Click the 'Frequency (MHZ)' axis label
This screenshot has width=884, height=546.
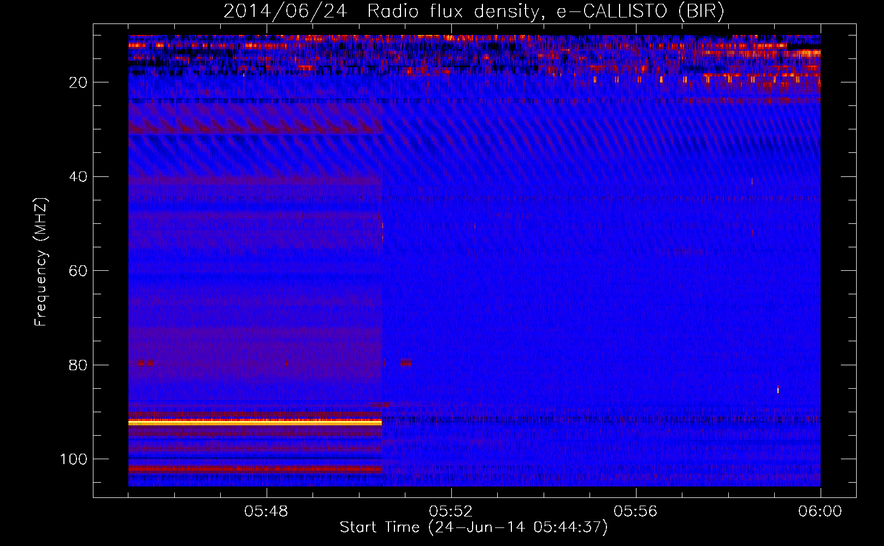(41, 262)
